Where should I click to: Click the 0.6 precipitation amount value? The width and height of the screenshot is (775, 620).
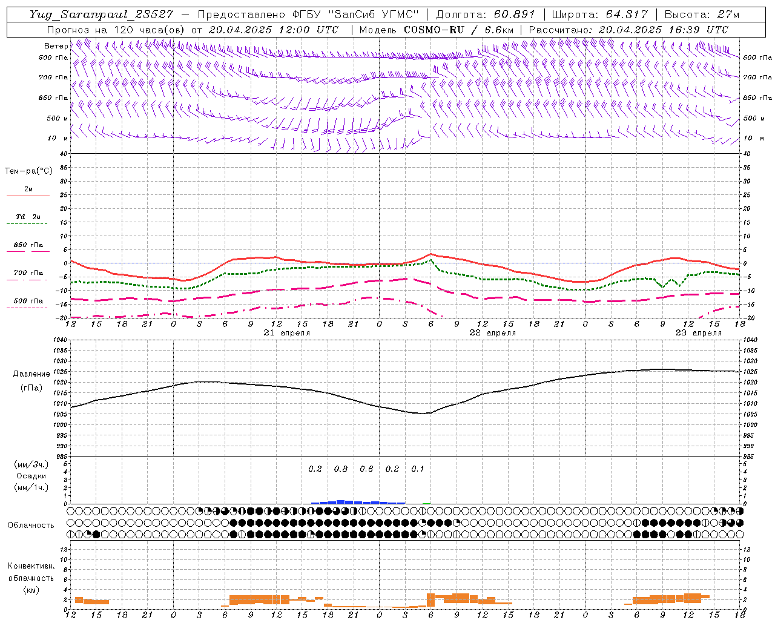pos(366,469)
